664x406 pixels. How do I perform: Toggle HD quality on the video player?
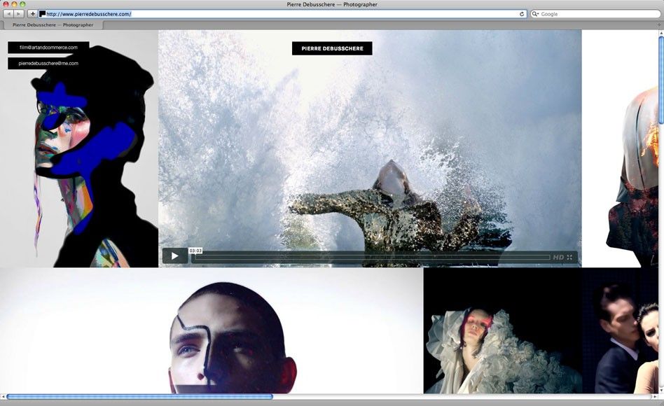[558, 258]
